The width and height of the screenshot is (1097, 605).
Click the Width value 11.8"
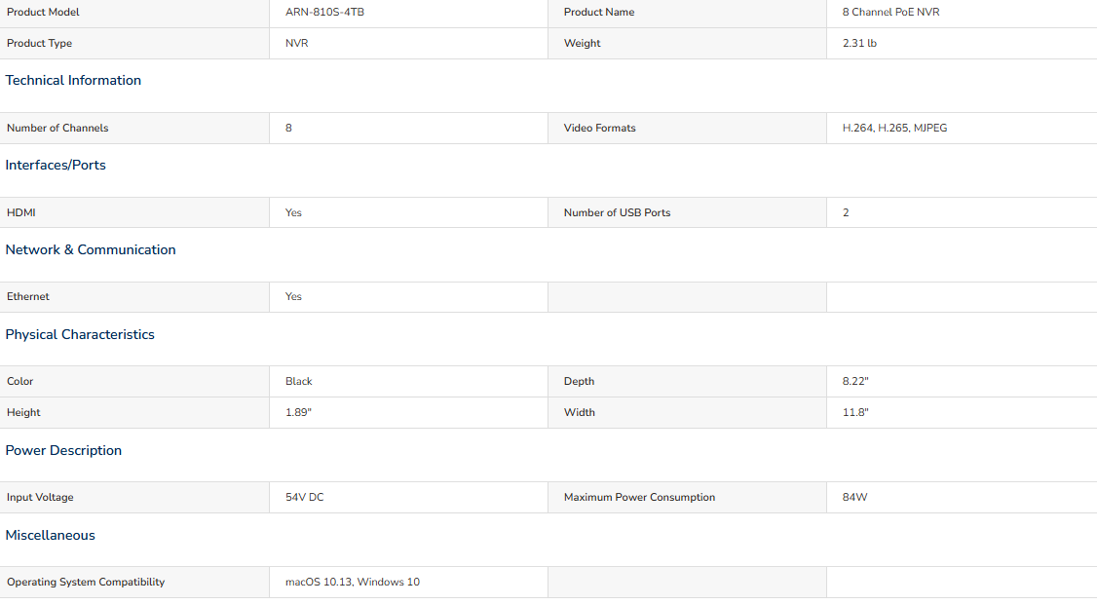(855, 413)
